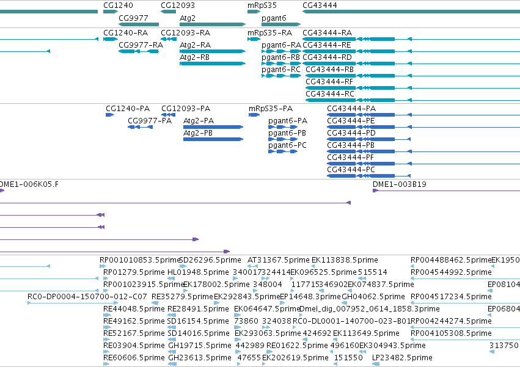The image size is (520, 367).
Task: Click the CG43444-RD transcript label
Action: (x=327, y=57)
